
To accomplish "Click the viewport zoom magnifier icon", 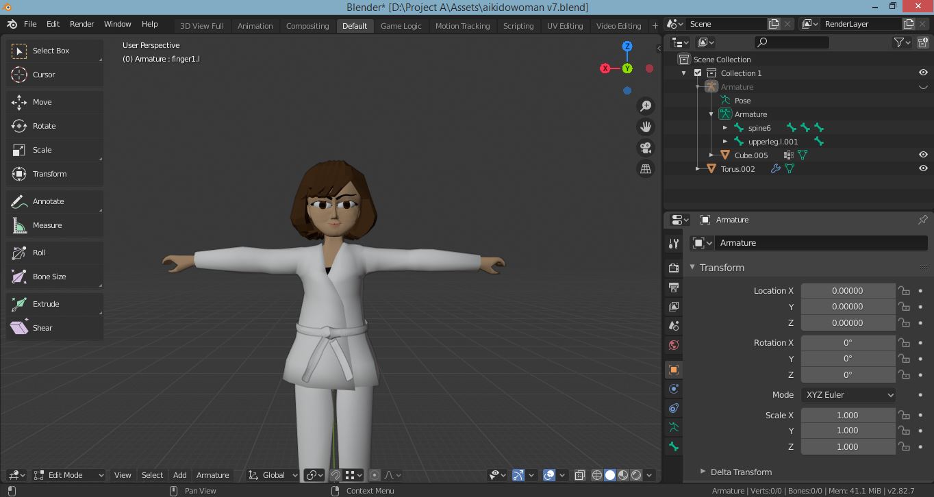I will tap(645, 106).
